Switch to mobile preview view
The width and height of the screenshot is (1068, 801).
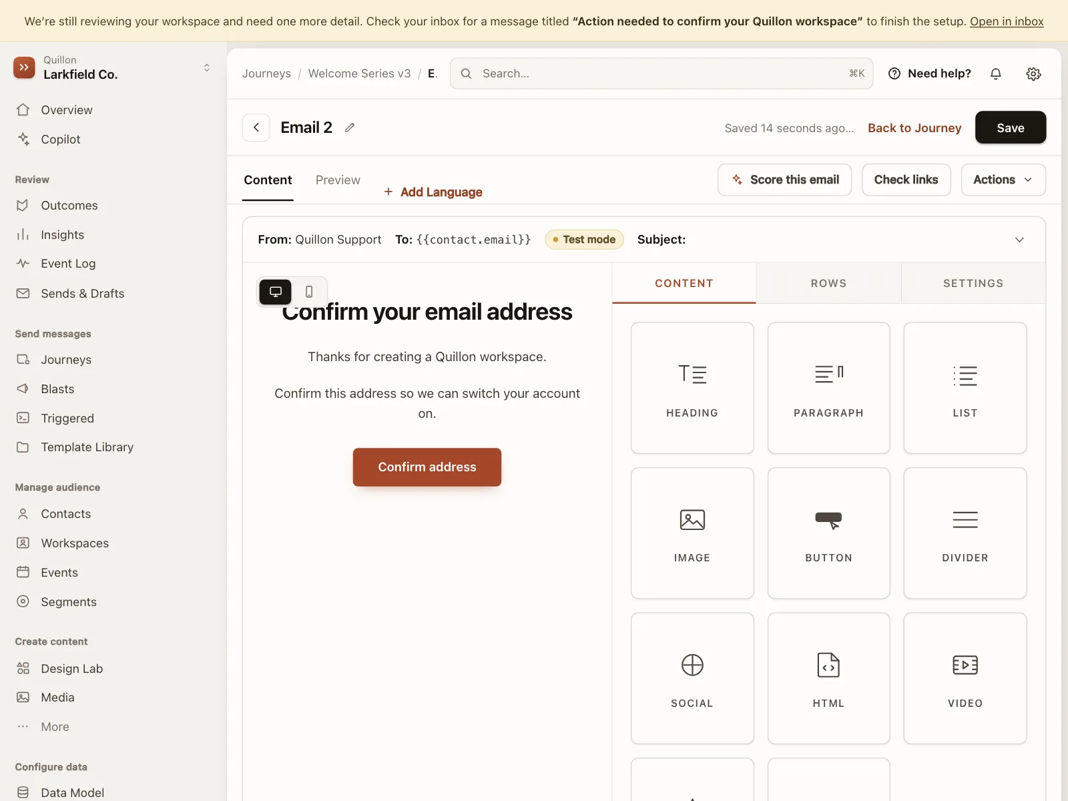tap(309, 292)
